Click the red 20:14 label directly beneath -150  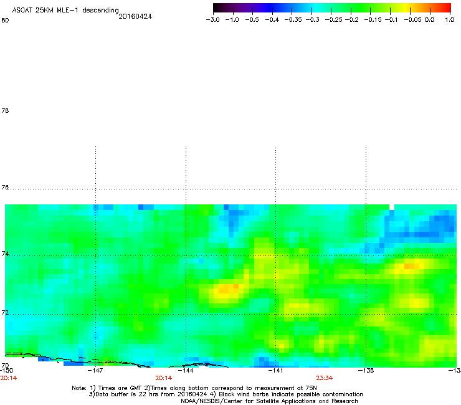(x=9, y=378)
